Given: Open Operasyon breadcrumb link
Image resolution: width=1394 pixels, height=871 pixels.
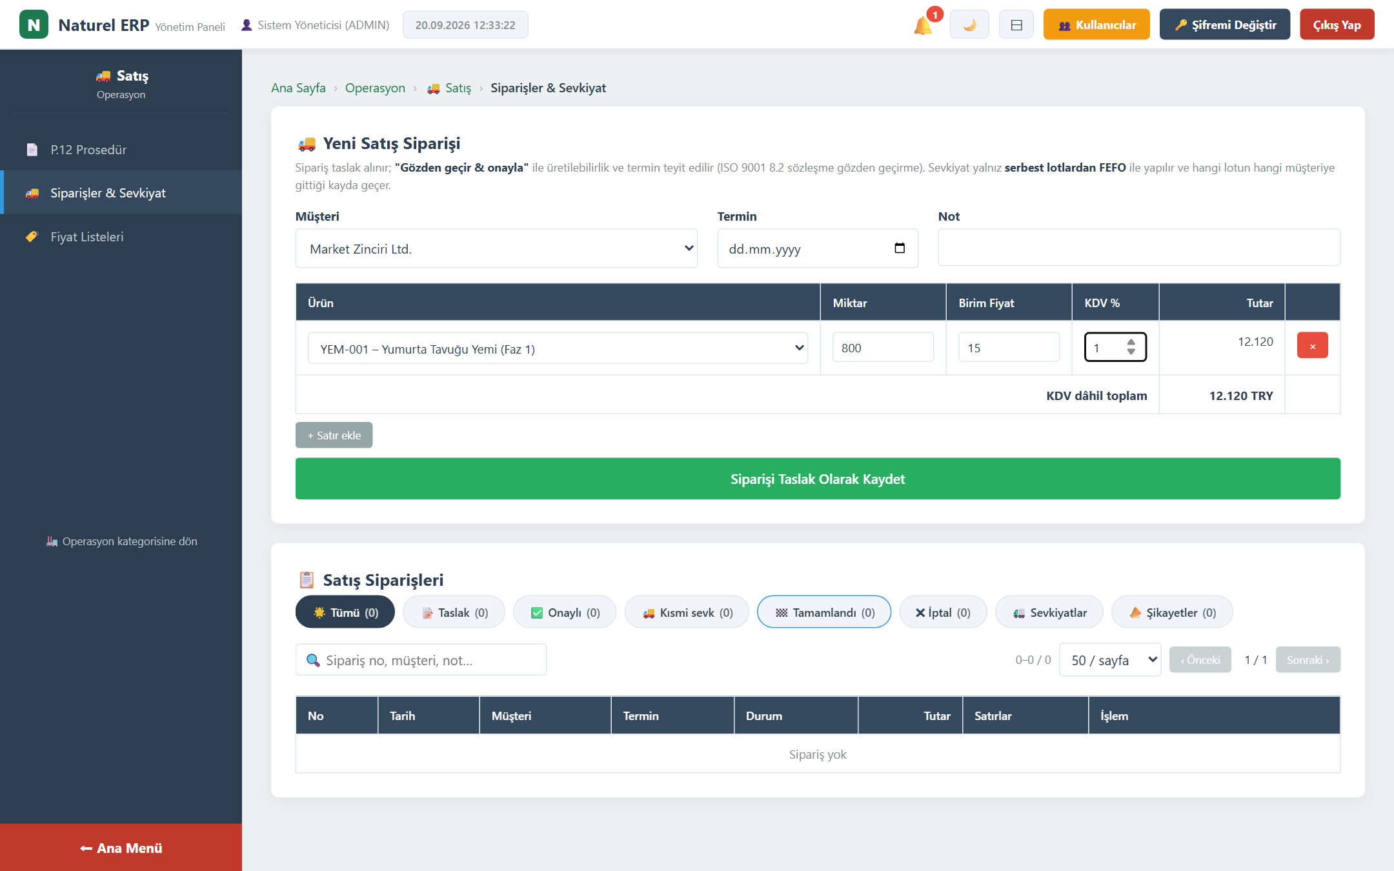Looking at the screenshot, I should pyautogui.click(x=375, y=88).
